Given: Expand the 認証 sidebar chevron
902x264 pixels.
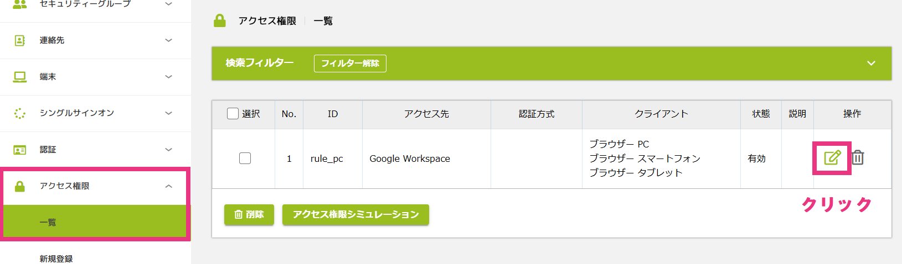Looking at the screenshot, I should point(169,150).
